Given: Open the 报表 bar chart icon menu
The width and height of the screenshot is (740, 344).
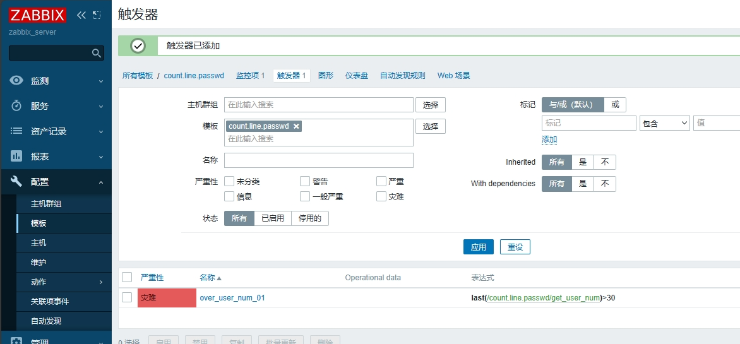Looking at the screenshot, I should pos(17,157).
